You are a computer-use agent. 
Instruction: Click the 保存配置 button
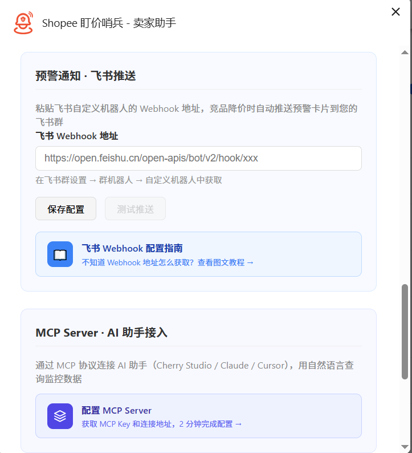[66, 209]
